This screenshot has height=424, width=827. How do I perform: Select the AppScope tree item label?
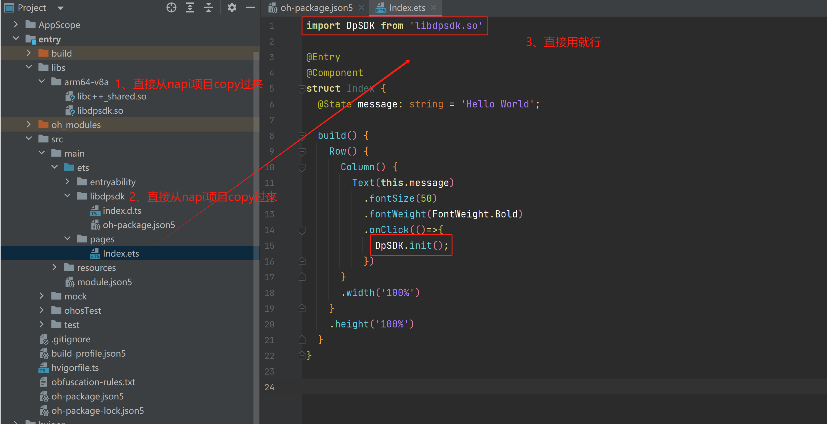(x=59, y=25)
